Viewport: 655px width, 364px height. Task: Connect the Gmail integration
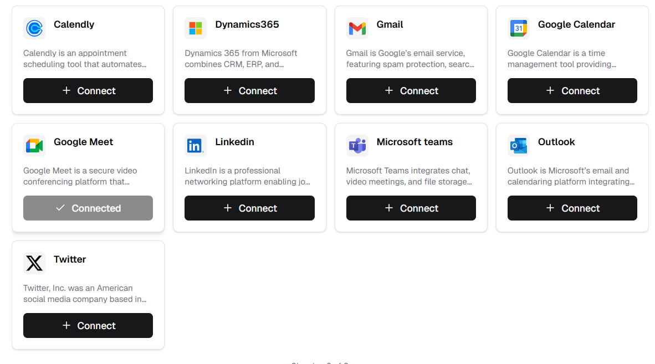[411, 90]
